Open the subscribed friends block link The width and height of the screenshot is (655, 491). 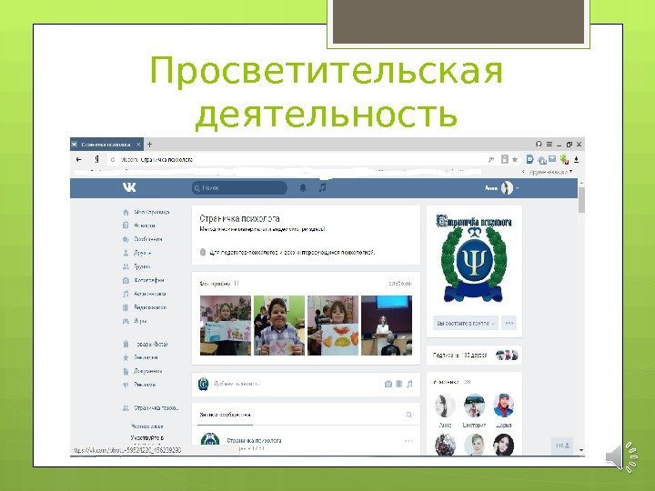click(474, 356)
